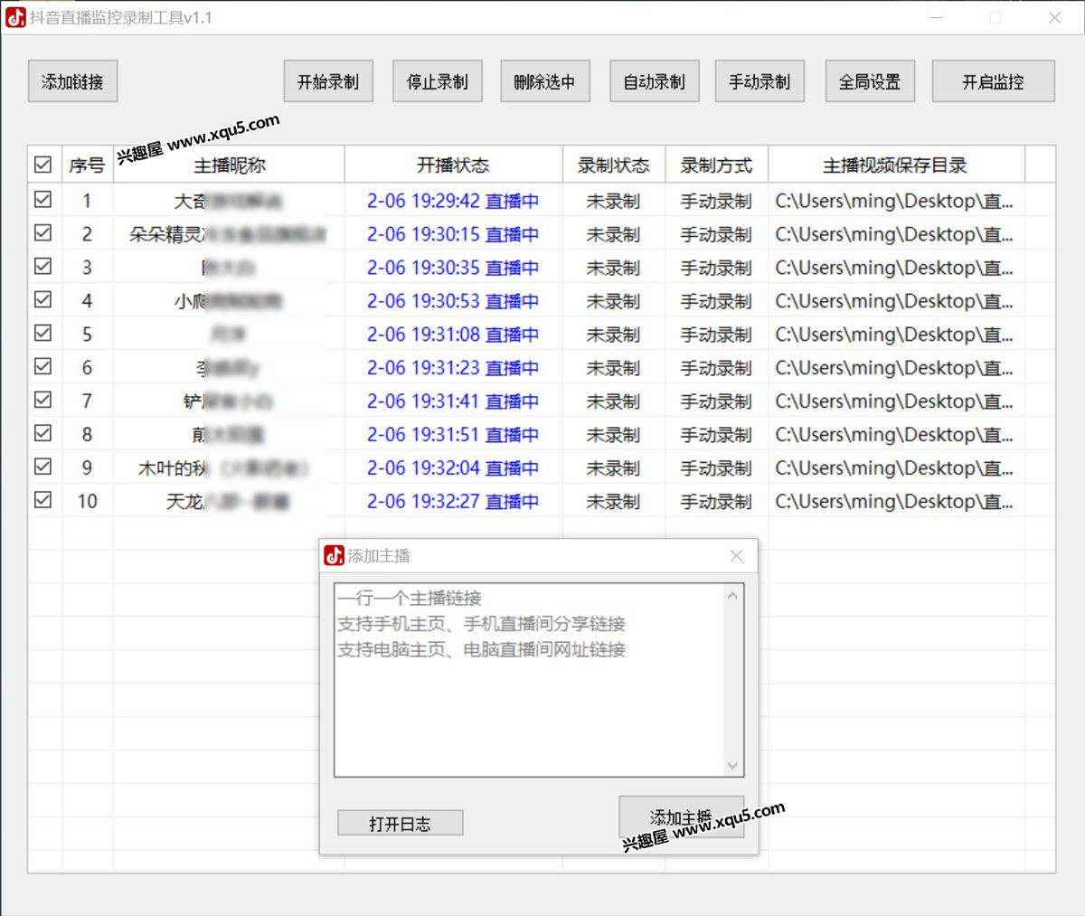Click the save directory path in row 3
Screen dimensions: 1085x916
point(894,268)
